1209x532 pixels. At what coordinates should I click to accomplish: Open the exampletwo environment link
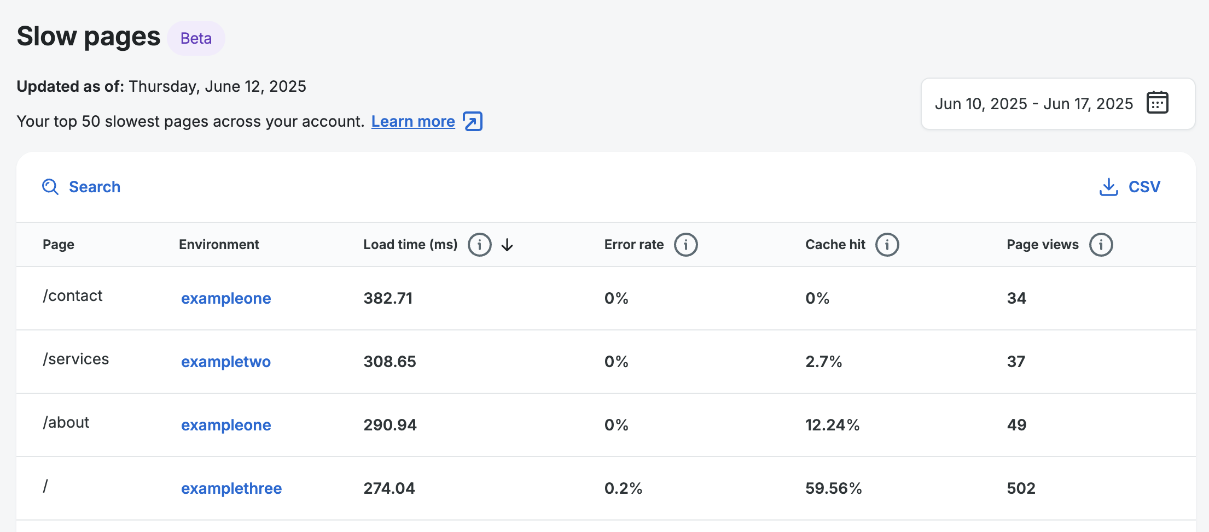pos(225,362)
